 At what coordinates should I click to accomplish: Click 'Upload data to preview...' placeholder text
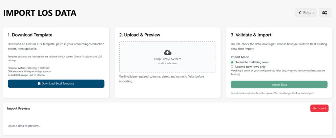(24, 126)
